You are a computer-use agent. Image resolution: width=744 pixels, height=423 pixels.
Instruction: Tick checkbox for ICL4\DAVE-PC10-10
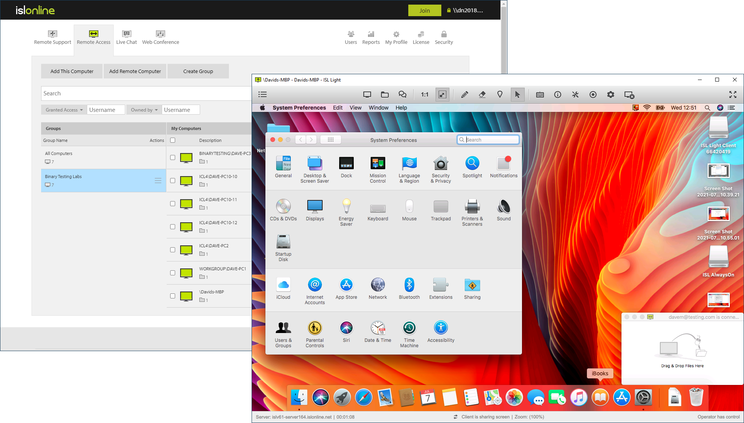click(173, 180)
